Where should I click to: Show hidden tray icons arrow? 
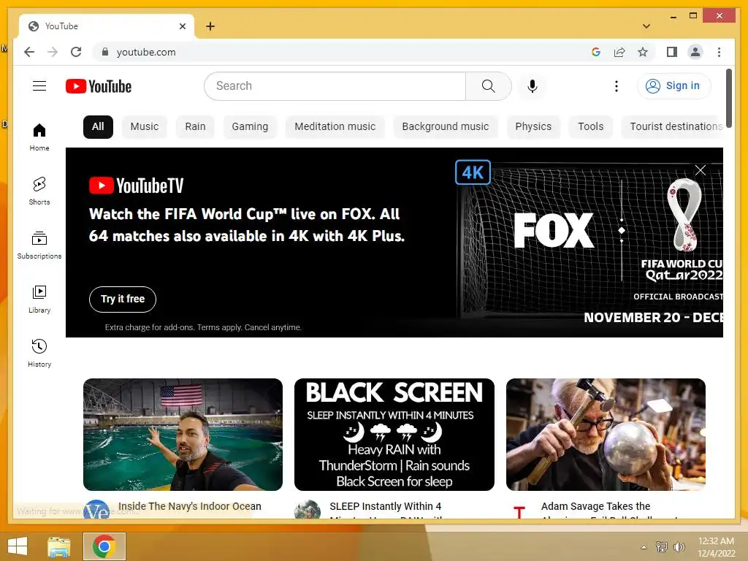pyautogui.click(x=644, y=547)
